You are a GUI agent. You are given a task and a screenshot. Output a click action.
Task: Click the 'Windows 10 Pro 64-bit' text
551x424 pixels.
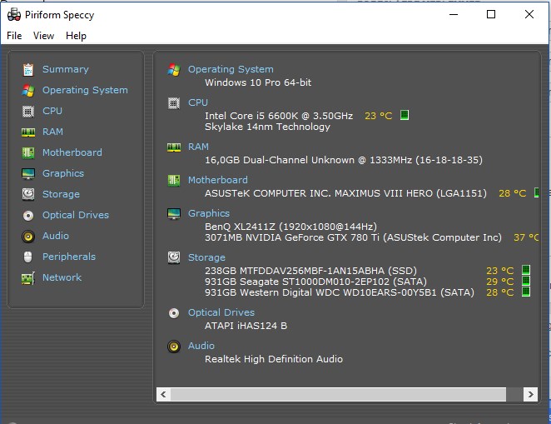(258, 82)
